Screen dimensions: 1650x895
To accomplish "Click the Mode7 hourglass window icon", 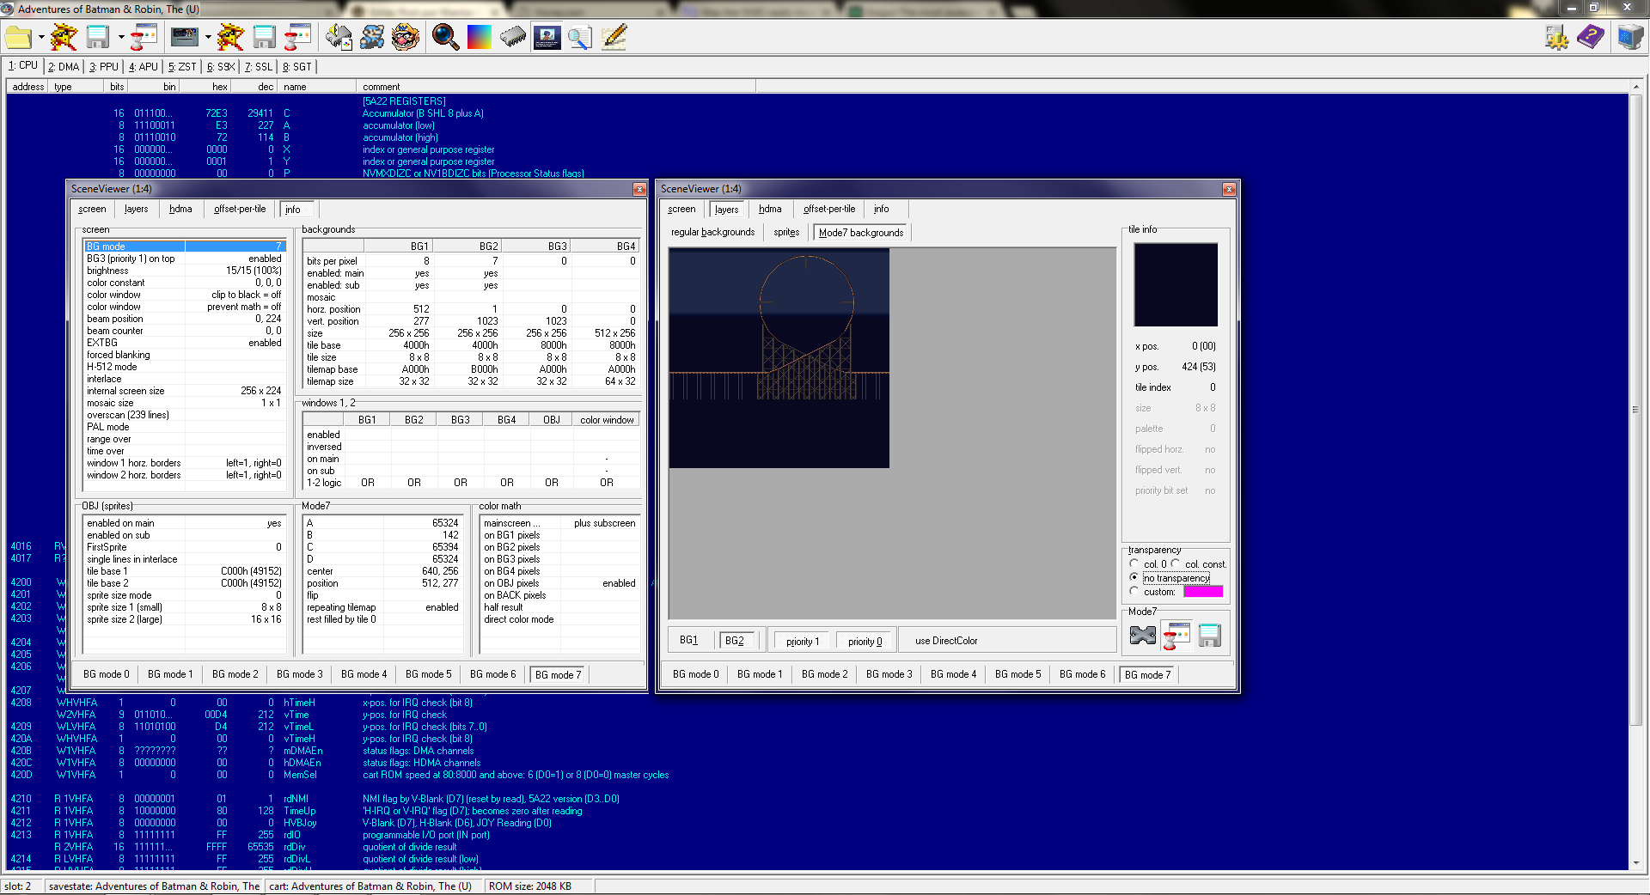I will pyautogui.click(x=1176, y=636).
